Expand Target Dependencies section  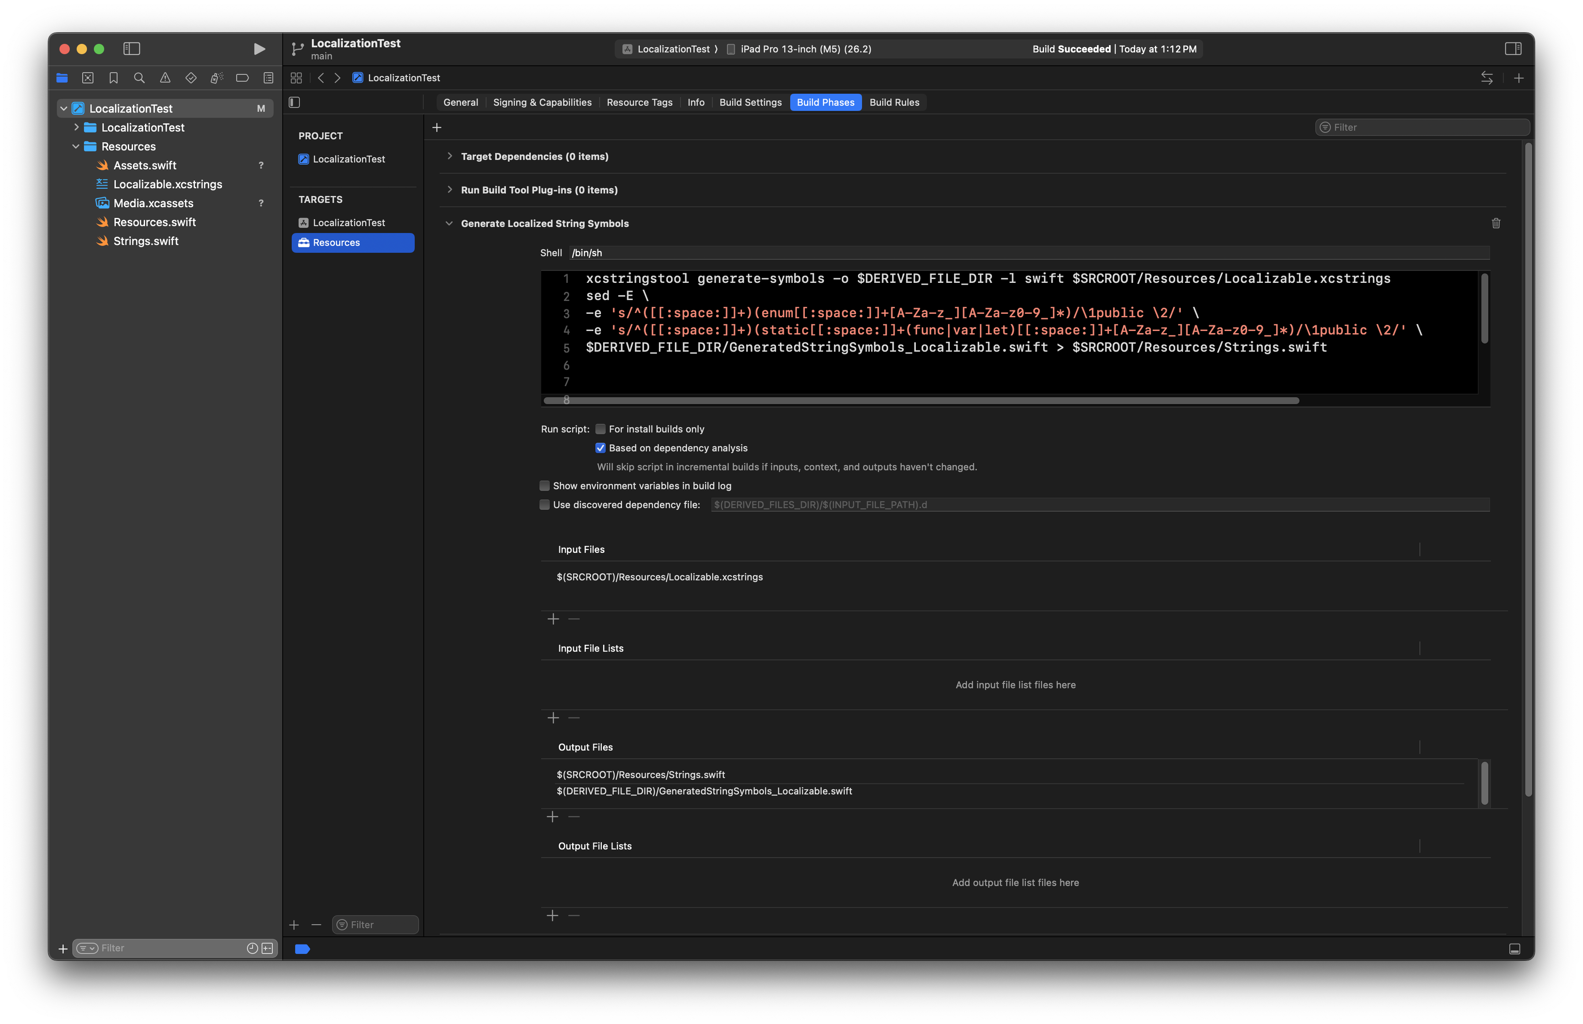450,156
